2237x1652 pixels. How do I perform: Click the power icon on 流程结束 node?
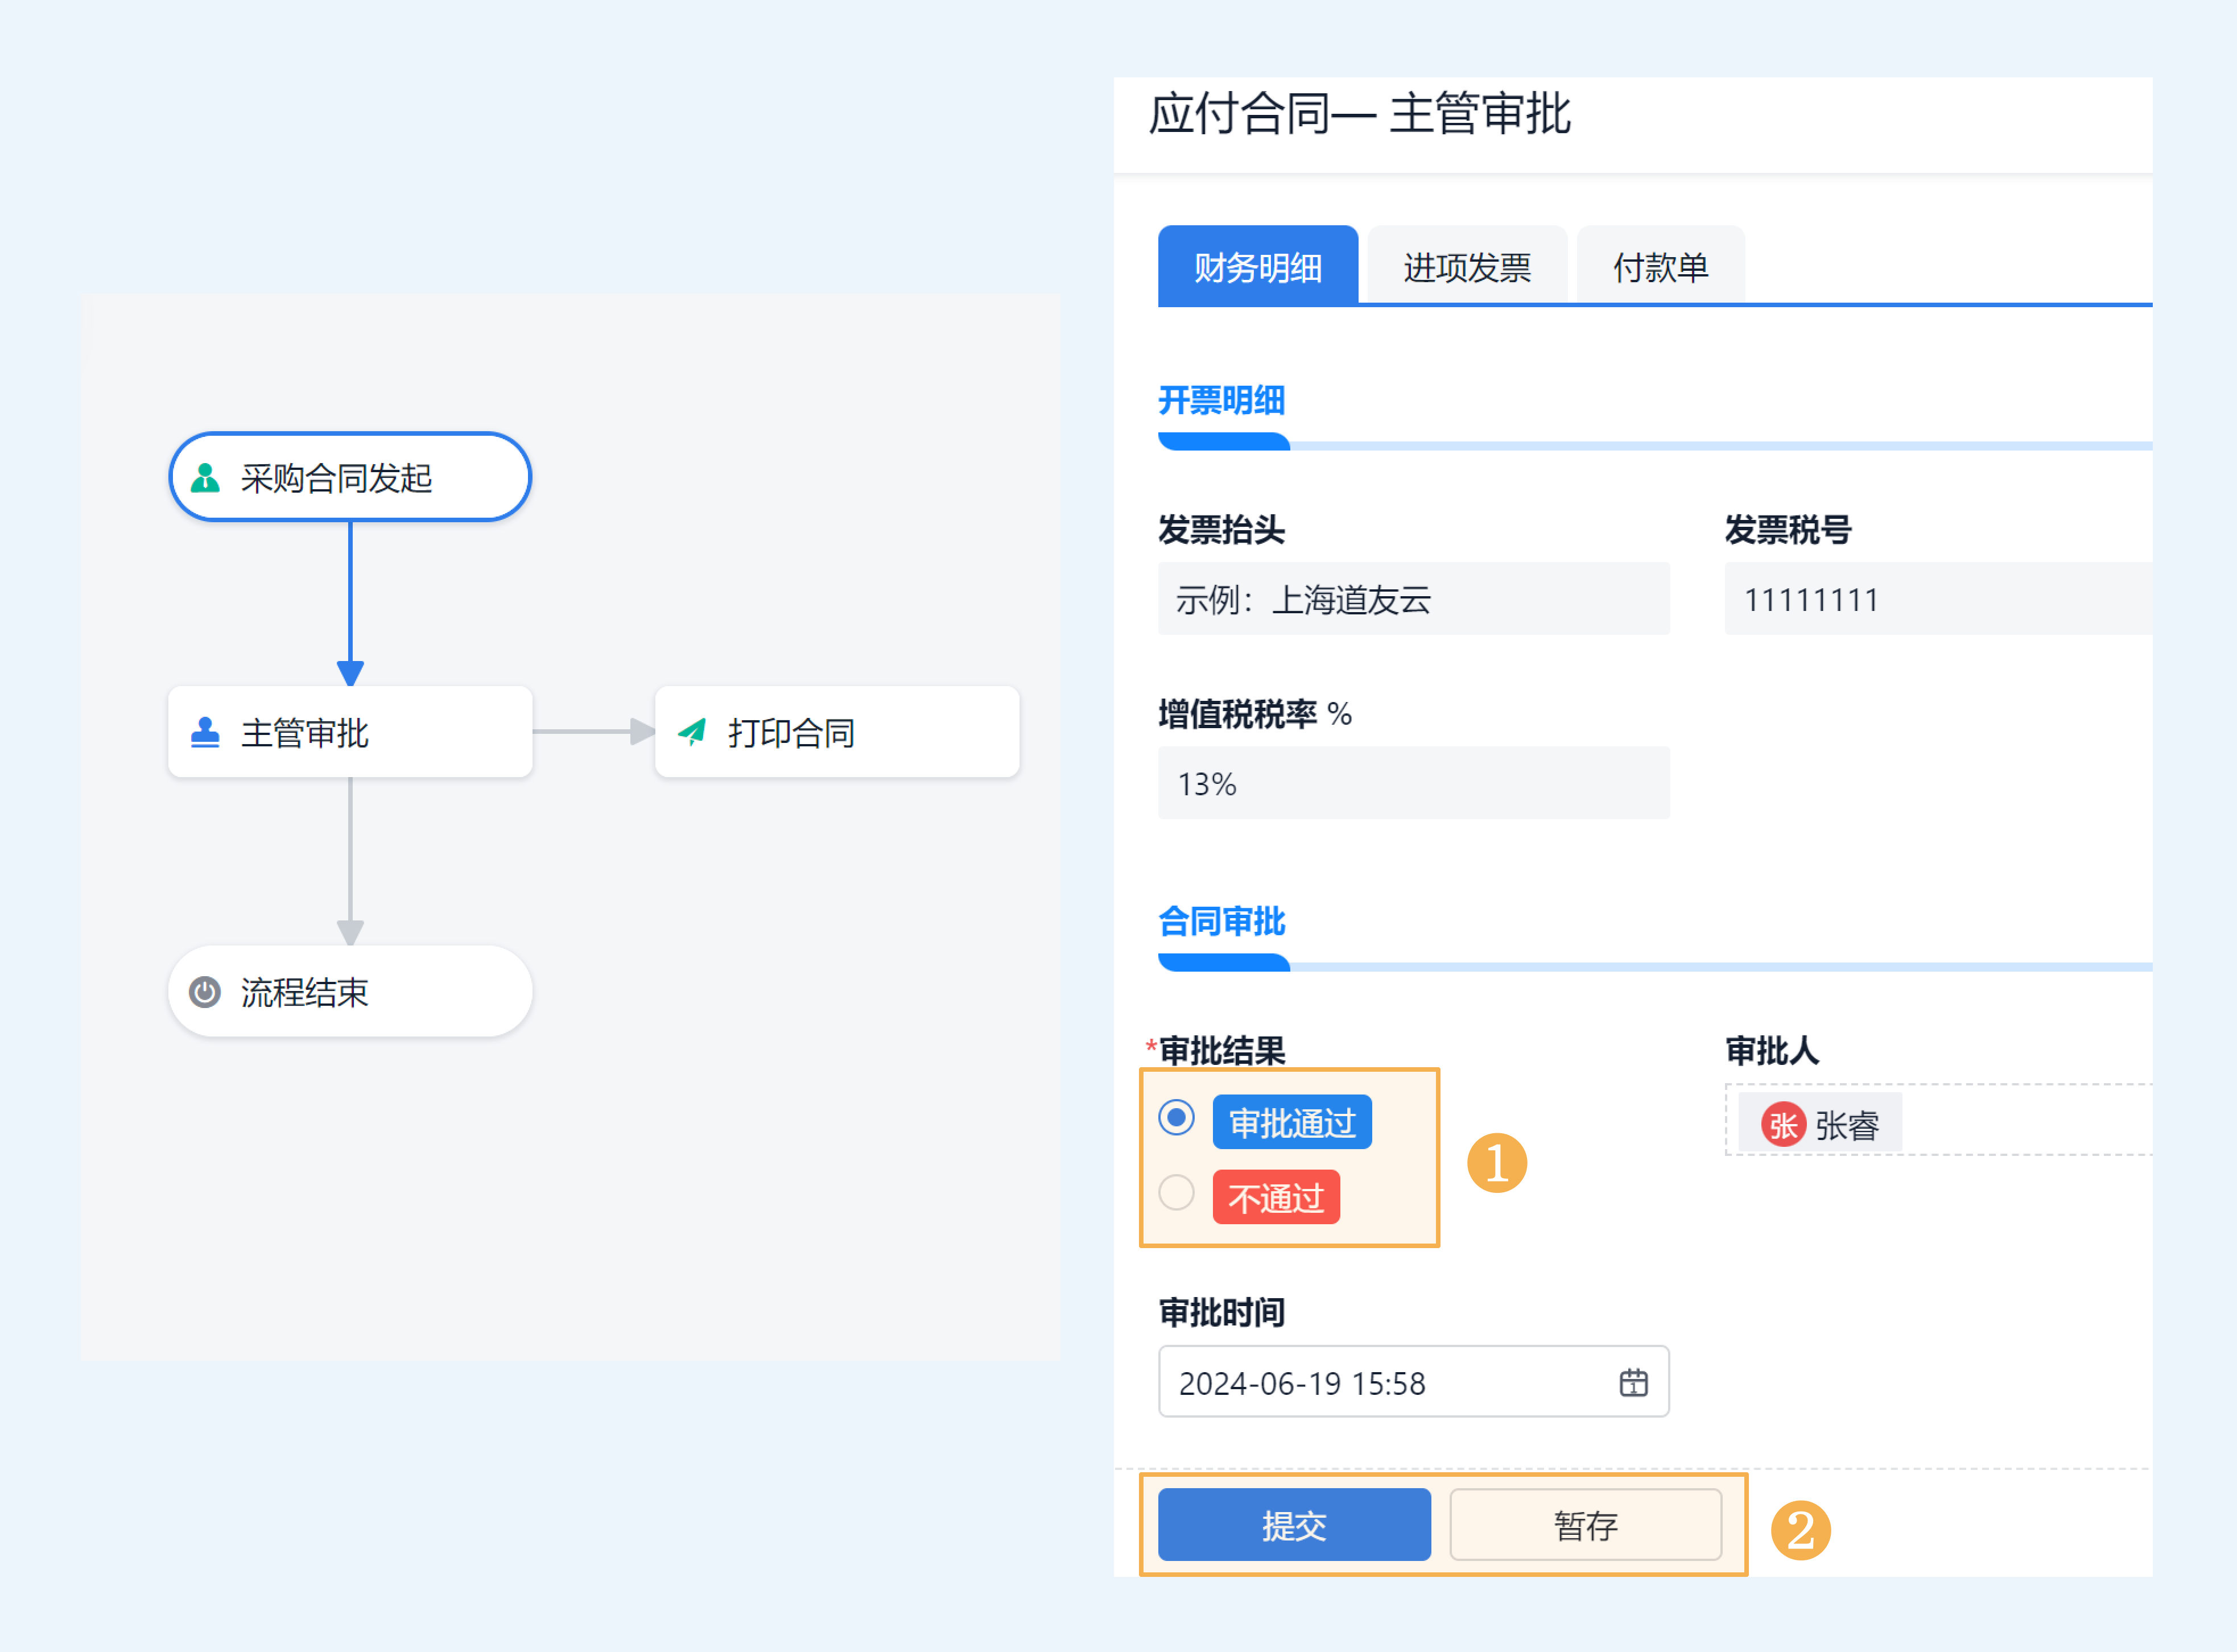[205, 992]
